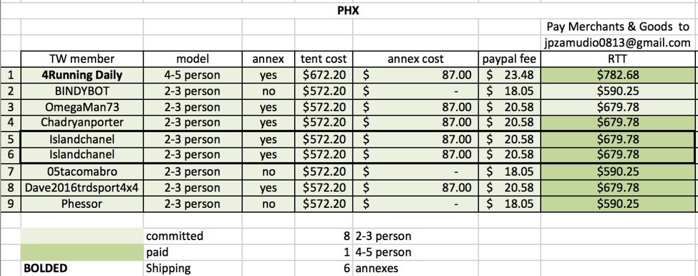This screenshot has width=698, height=276.
Task: Click the $672.20 tent cost cell
Action: (324, 75)
